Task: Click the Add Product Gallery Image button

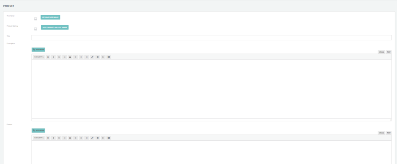Action: tap(55, 27)
